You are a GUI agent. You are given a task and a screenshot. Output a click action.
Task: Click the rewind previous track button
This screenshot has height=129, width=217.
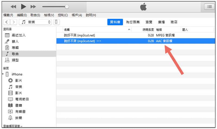coord(13,6)
